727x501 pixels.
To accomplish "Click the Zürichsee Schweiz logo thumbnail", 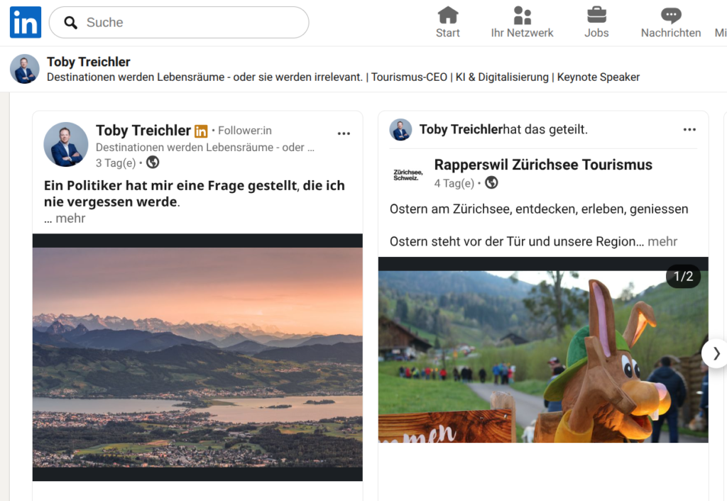I will click(408, 175).
